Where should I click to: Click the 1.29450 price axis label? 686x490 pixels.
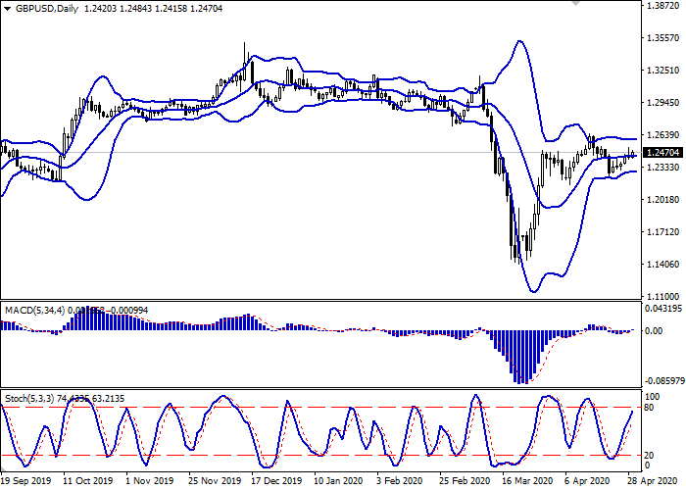pyautogui.click(x=662, y=103)
